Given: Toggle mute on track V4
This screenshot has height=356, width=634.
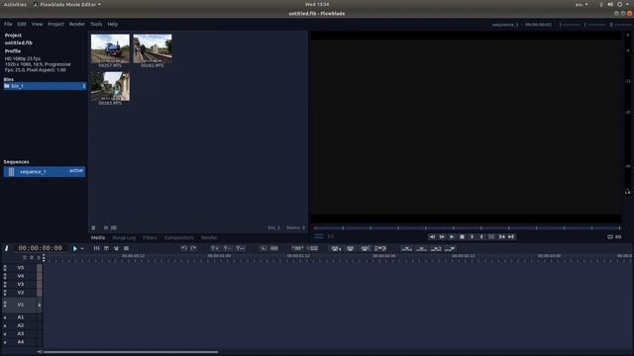Looking at the screenshot, I should [5, 276].
